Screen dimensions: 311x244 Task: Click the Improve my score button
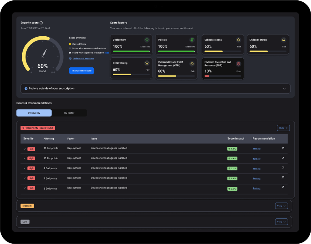point(81,71)
